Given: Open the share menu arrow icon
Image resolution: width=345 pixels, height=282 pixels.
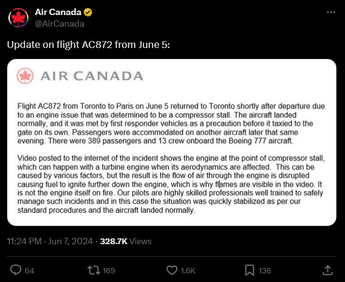Looking at the screenshot, I should (328, 270).
